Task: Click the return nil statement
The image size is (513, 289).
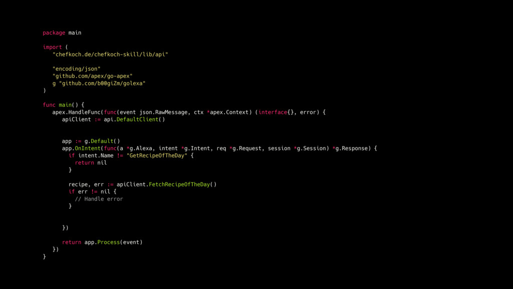Action: click(x=91, y=163)
